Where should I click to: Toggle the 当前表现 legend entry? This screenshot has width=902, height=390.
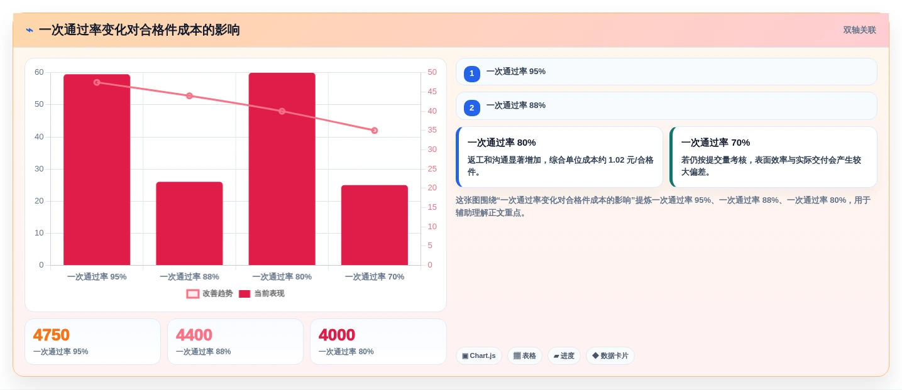point(261,293)
